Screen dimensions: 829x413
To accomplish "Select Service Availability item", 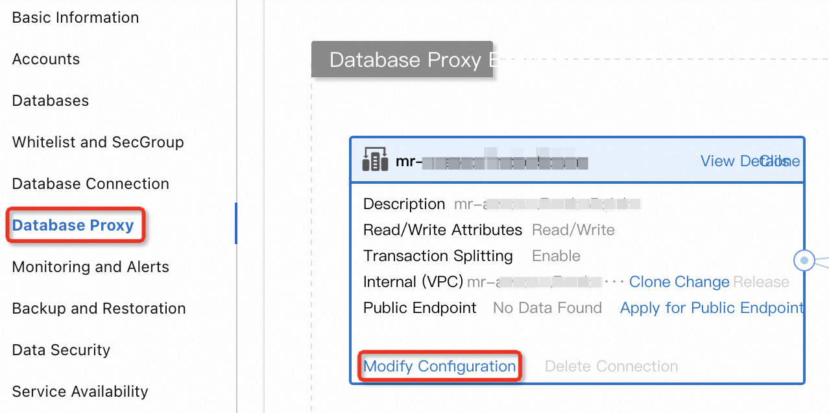I will tap(80, 392).
